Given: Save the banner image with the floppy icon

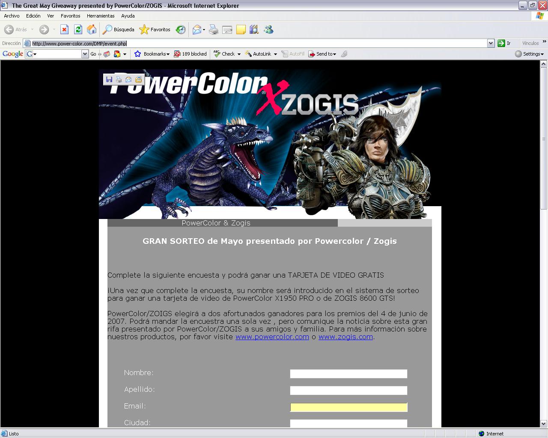Looking at the screenshot, I should click(109, 80).
